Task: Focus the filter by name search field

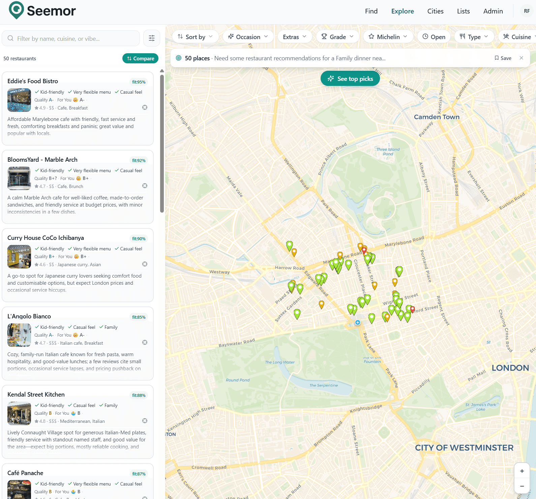Action: click(x=71, y=38)
